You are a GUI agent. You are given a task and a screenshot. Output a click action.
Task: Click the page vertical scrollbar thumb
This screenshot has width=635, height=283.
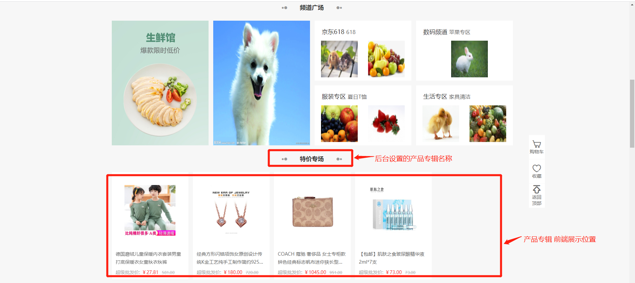(632, 113)
